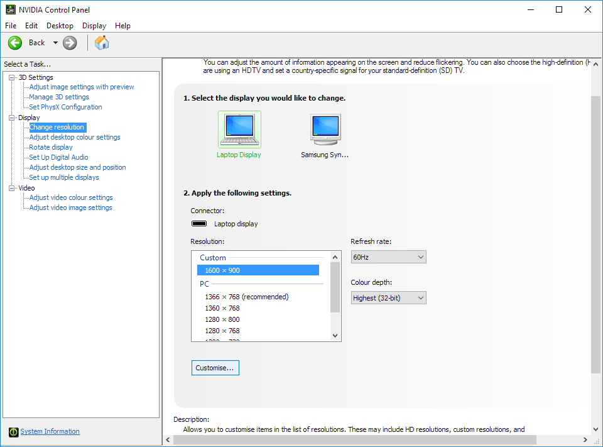Collapse the 3D Settings tree node
The height and width of the screenshot is (447, 603).
tap(11, 77)
